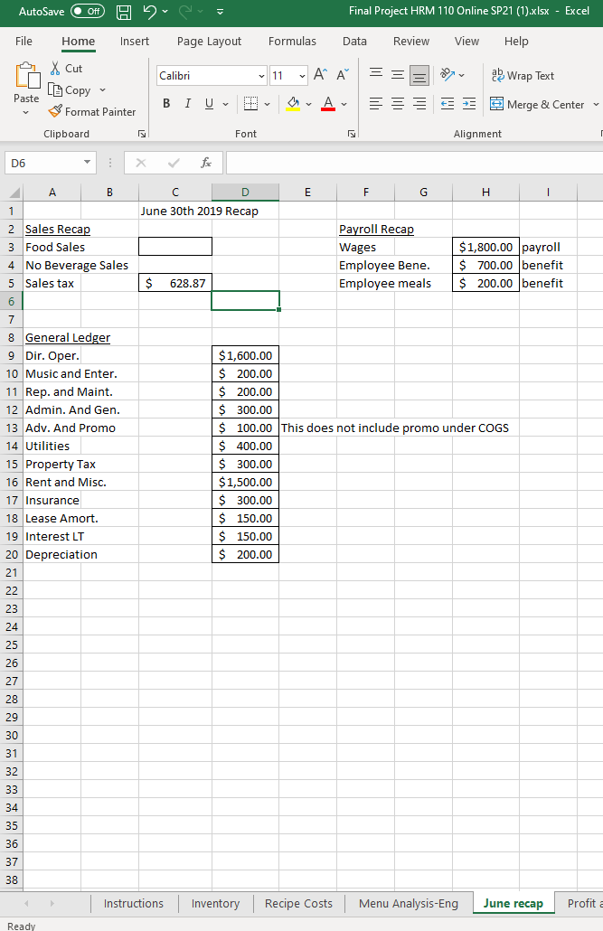
Task: Copy the selection
Action: tap(71, 90)
